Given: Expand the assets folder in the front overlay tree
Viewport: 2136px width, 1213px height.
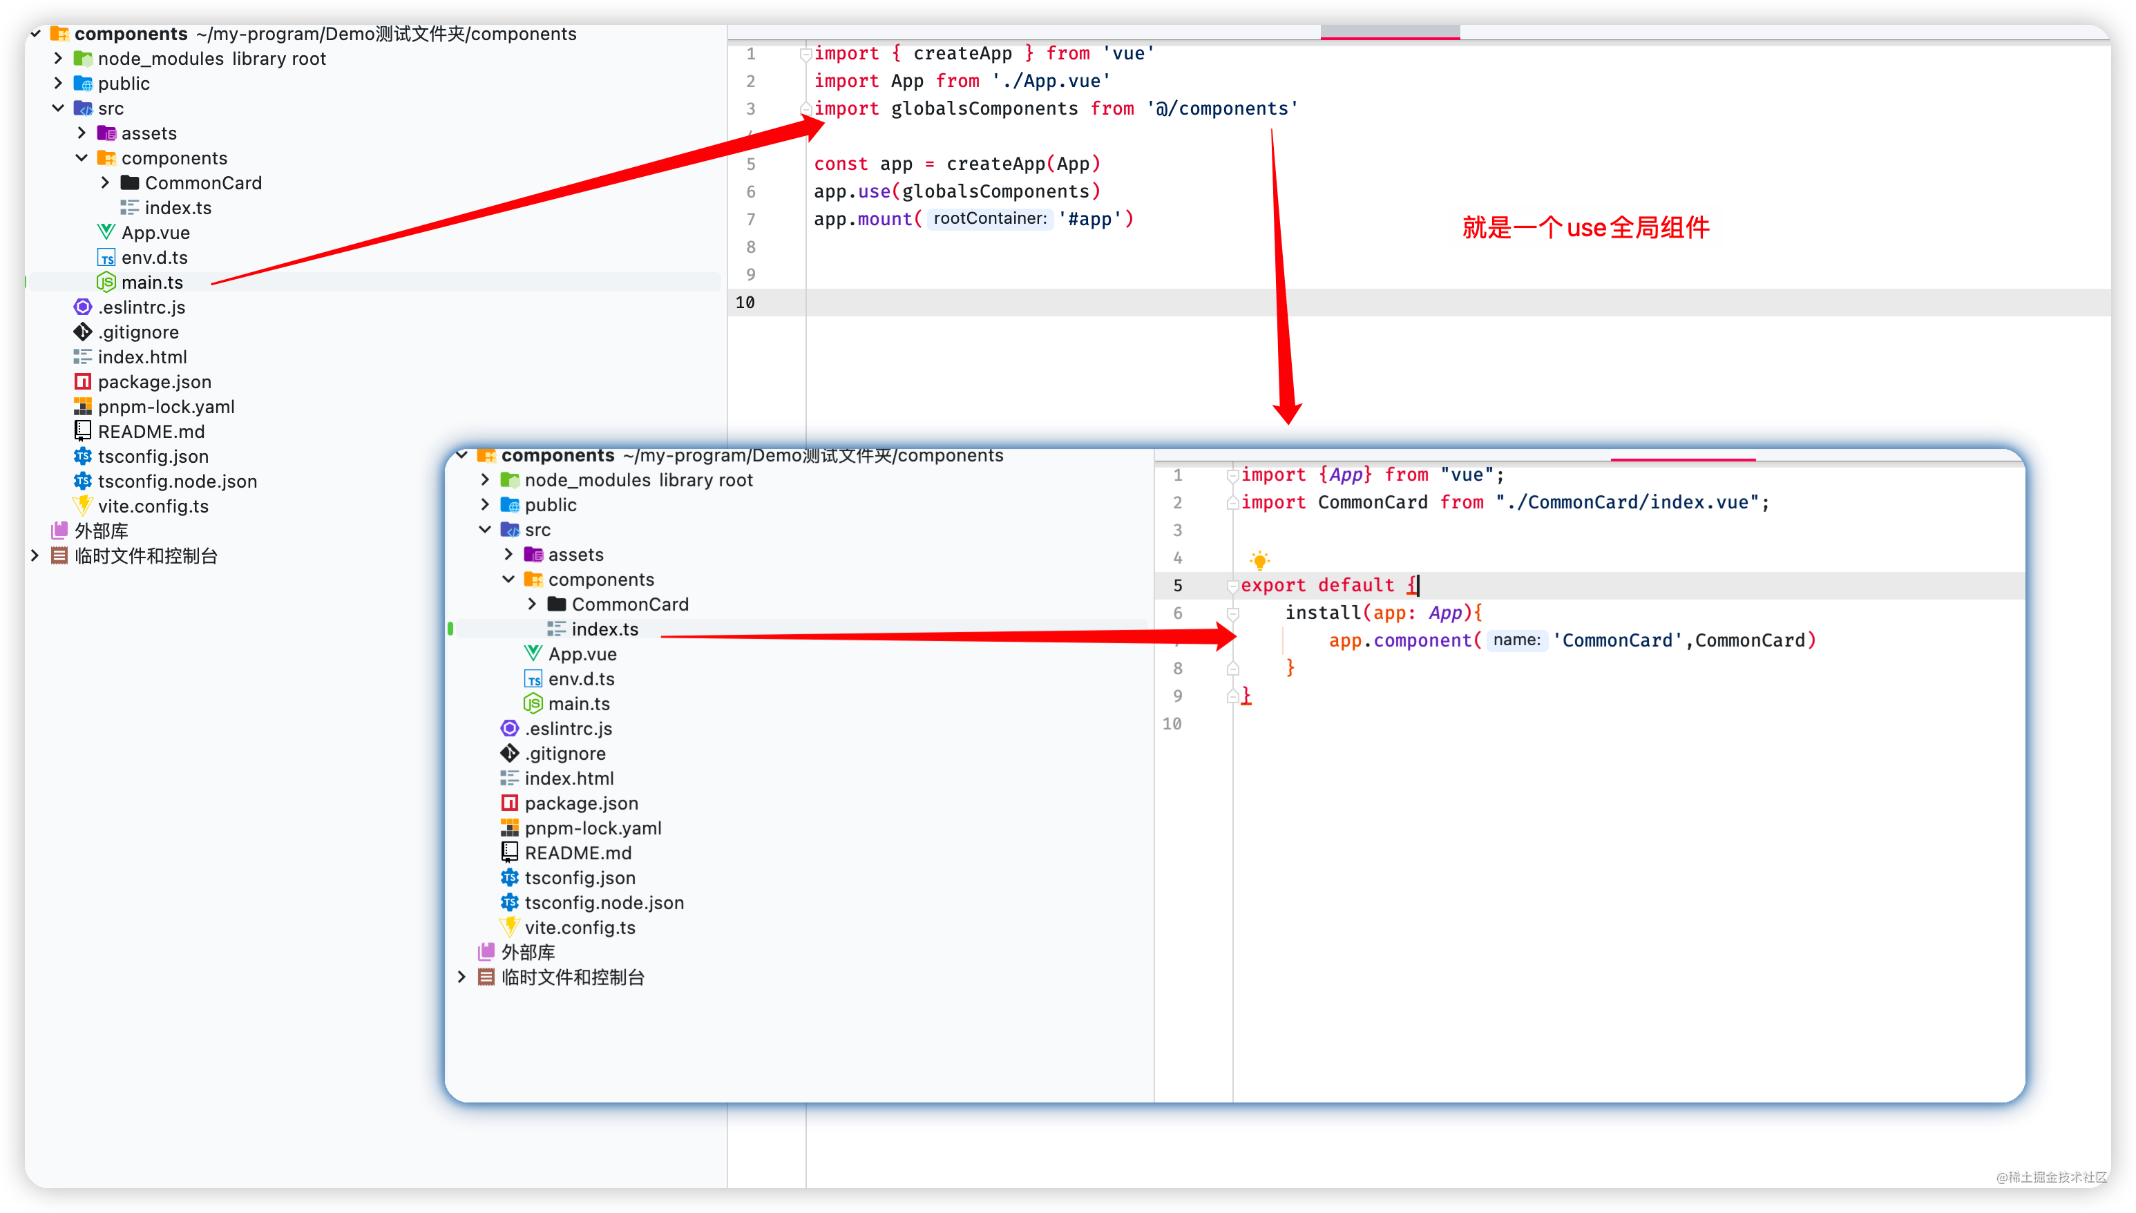Looking at the screenshot, I should click(508, 555).
